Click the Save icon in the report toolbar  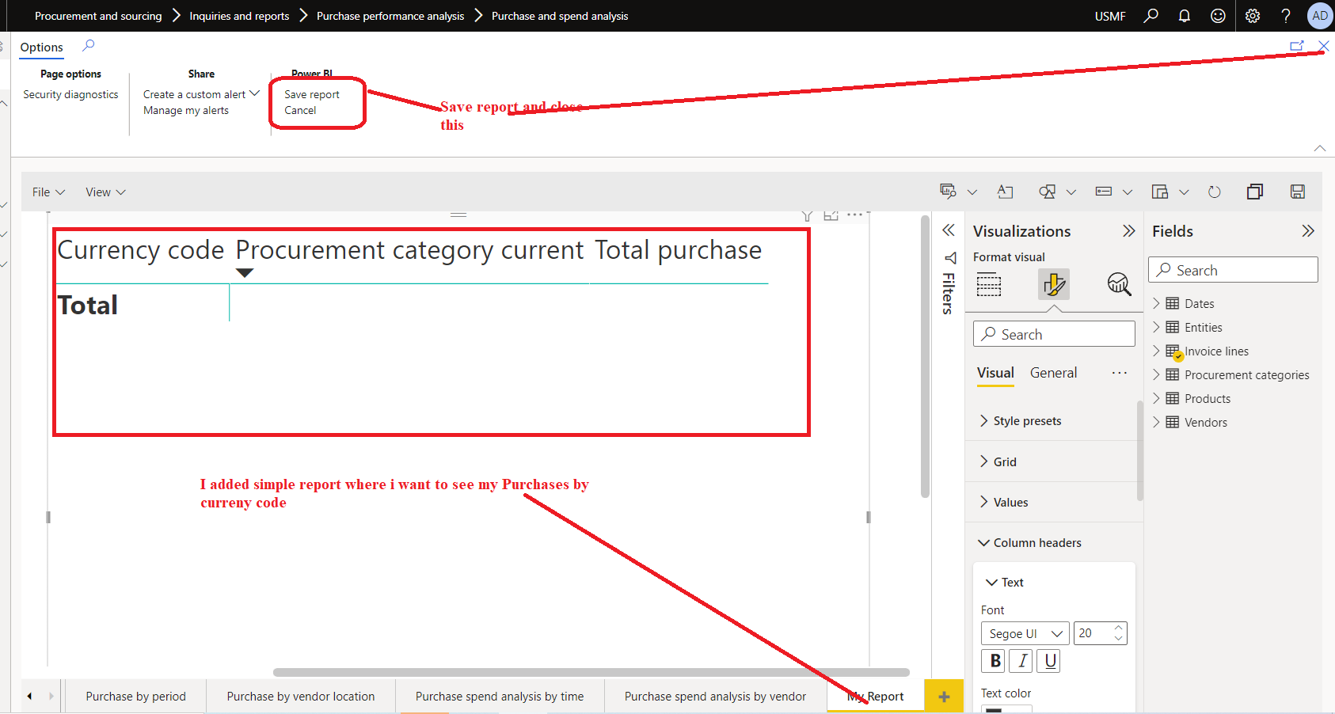point(1297,192)
